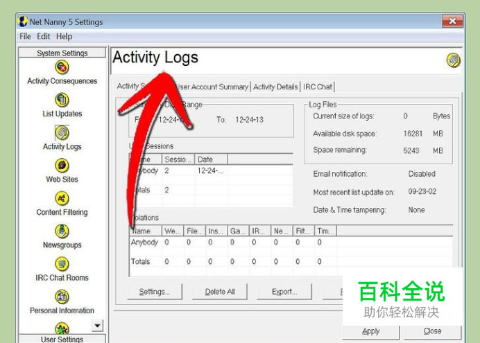This screenshot has height=343, width=480.
Task: Click the Tim... violations column header
Action: coord(326,231)
